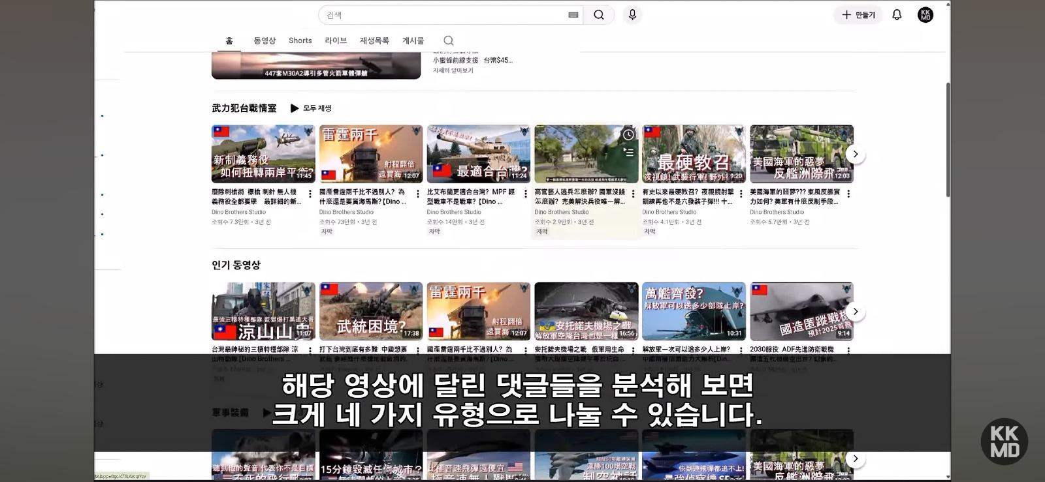The width and height of the screenshot is (1045, 482).
Task: Open options menu for 2030服役 ADF video
Action: tap(848, 351)
